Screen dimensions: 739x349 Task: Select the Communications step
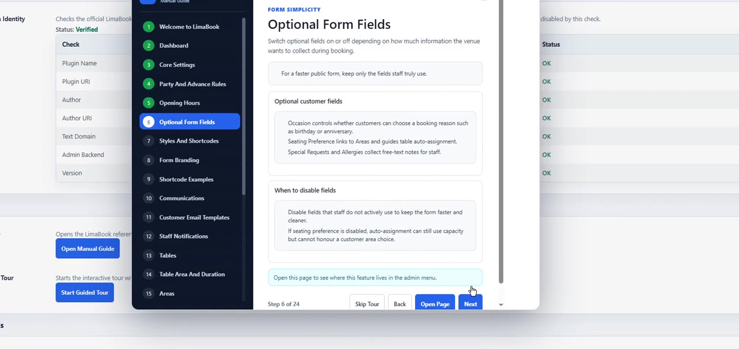tap(189, 198)
